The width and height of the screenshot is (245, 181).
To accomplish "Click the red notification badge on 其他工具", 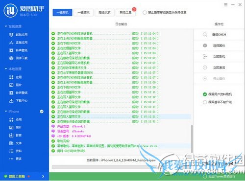I will (x=134, y=9).
